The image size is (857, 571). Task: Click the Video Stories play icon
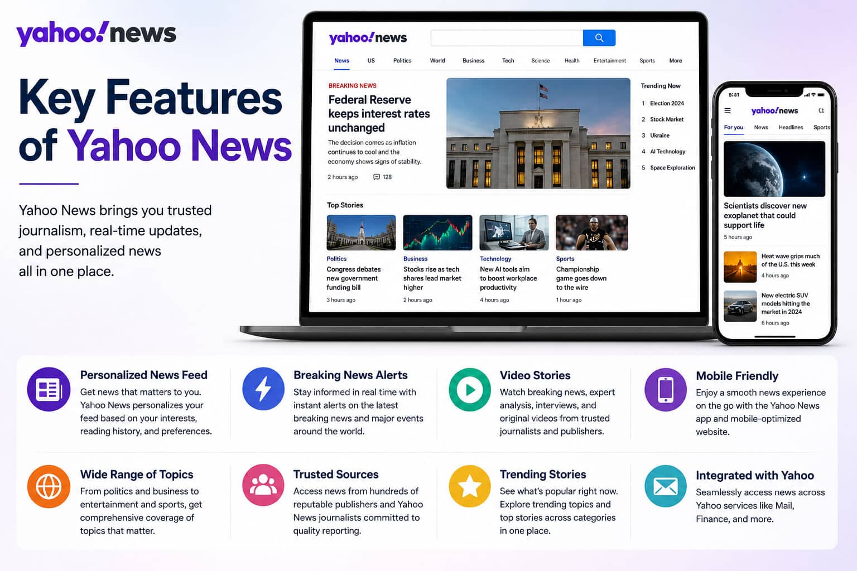pos(470,390)
